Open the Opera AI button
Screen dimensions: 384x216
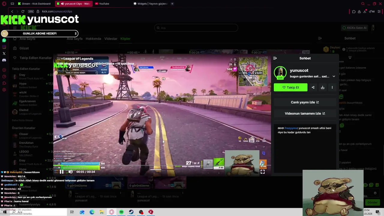pyautogui.click(x=372, y=11)
